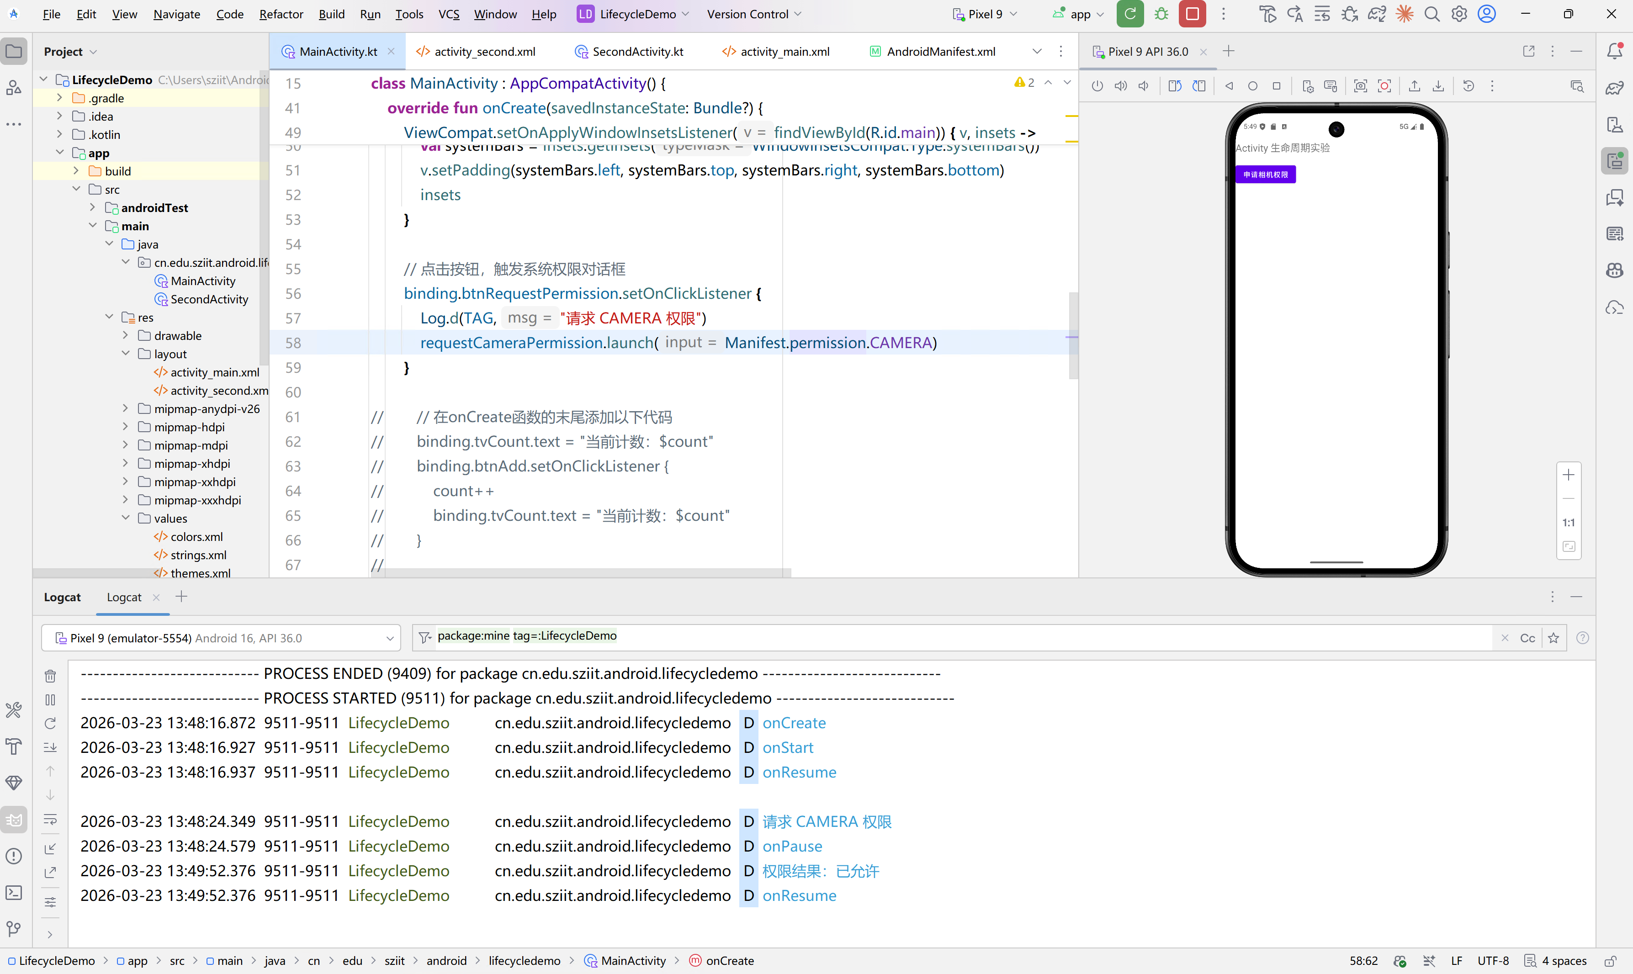Screen dimensions: 1633x974
Task: Open the Notifications bell in right sidebar
Action: pyautogui.click(x=1615, y=51)
